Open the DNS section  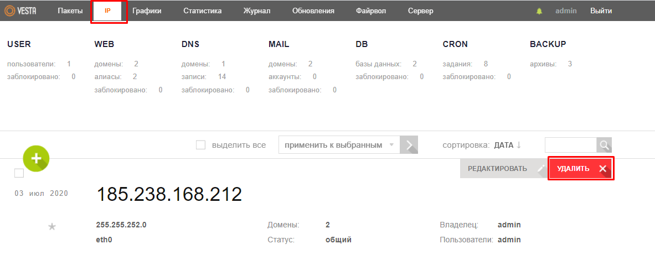coord(190,44)
